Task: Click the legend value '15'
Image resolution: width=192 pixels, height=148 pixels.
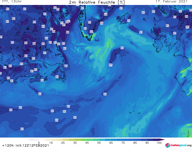Action: coord(51,143)
